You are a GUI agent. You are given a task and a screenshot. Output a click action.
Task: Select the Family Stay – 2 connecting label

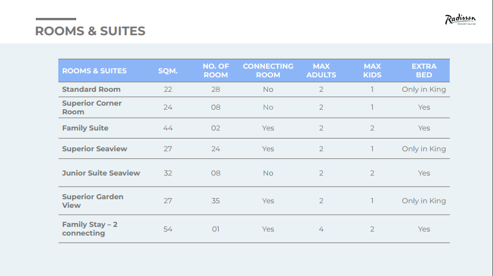(x=89, y=229)
